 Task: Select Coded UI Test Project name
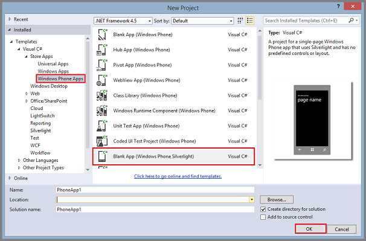click(155, 141)
